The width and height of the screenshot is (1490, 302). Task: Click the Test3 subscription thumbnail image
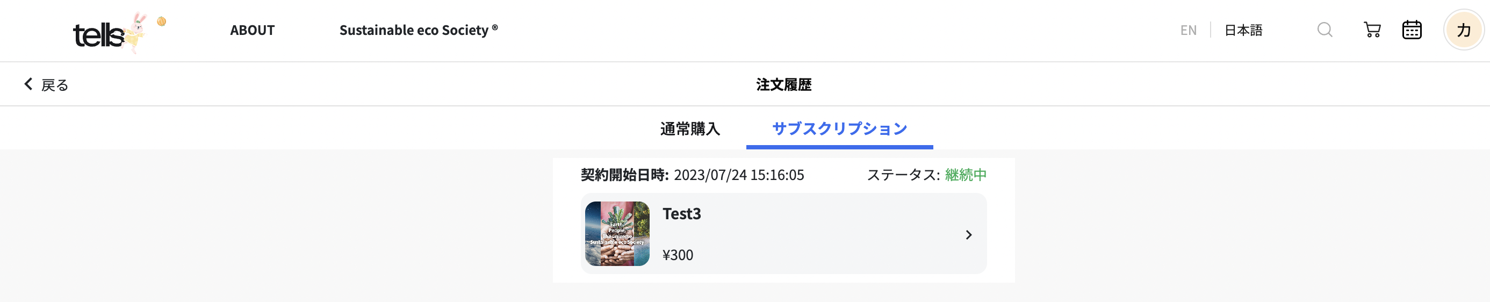[617, 234]
